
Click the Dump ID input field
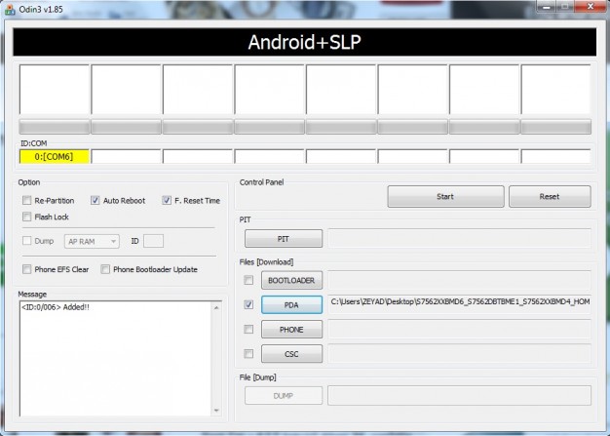click(x=153, y=241)
